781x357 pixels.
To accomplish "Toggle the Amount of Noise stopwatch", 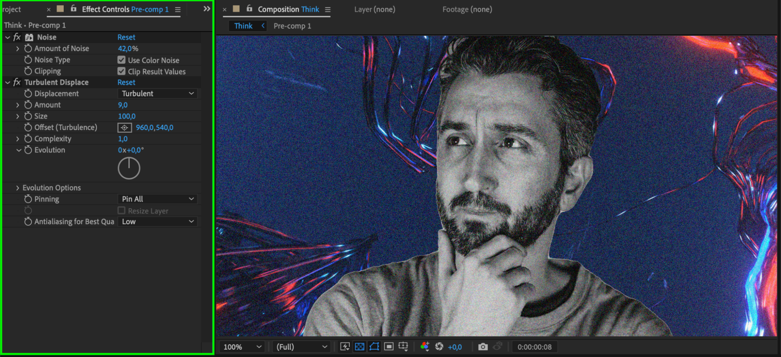I will click(28, 48).
